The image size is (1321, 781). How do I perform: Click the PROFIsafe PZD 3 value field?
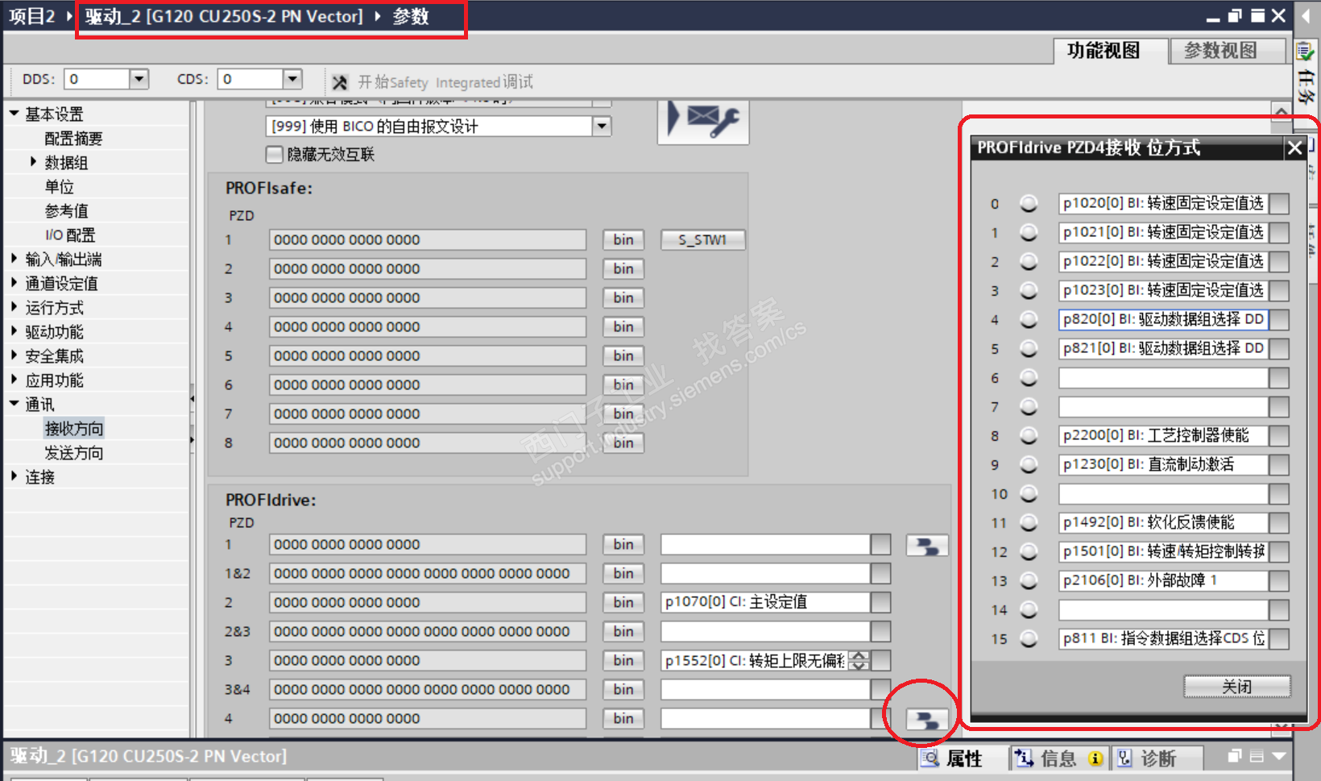coord(428,298)
